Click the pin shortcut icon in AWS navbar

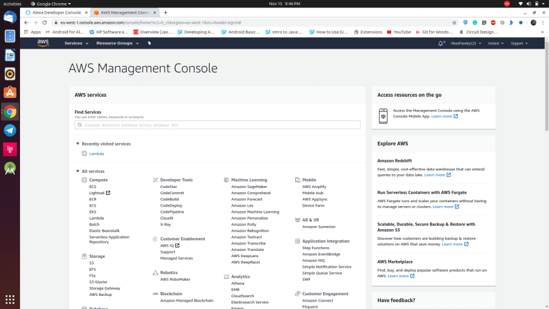[149, 43]
